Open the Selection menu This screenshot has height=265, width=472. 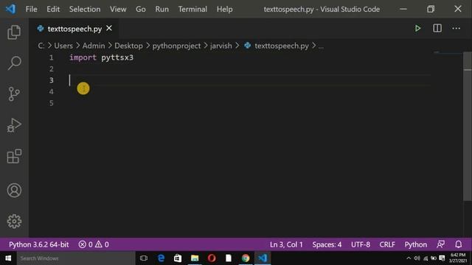click(85, 9)
